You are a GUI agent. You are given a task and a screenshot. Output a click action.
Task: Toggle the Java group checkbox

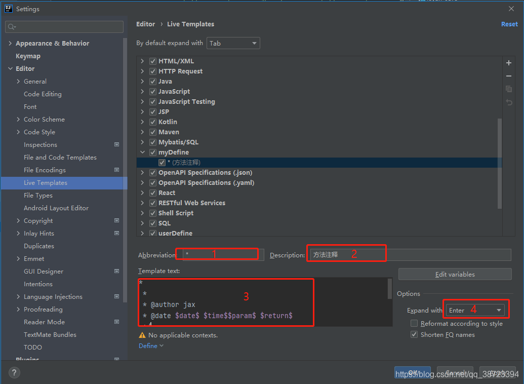tap(153, 81)
